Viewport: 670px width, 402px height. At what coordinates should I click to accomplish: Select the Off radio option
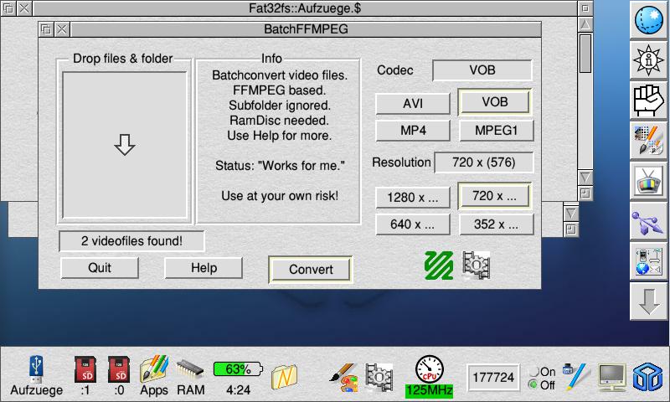(x=533, y=385)
